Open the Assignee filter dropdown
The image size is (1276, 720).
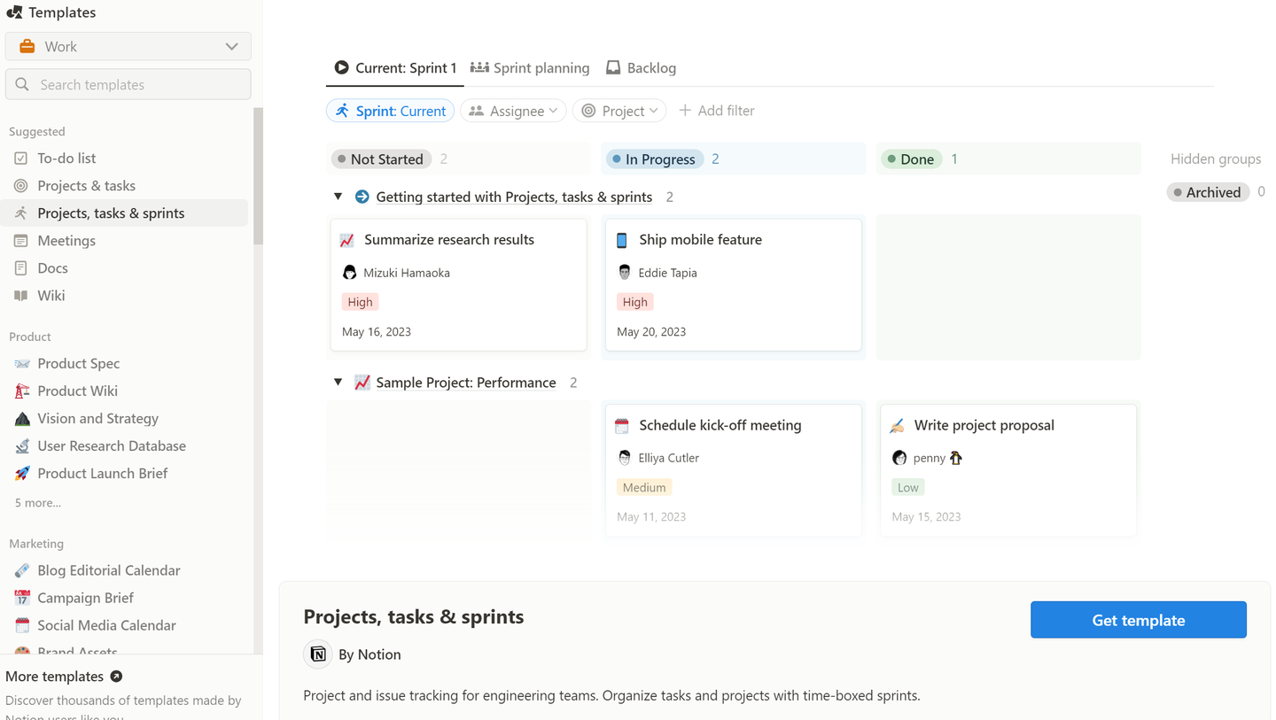tap(513, 111)
